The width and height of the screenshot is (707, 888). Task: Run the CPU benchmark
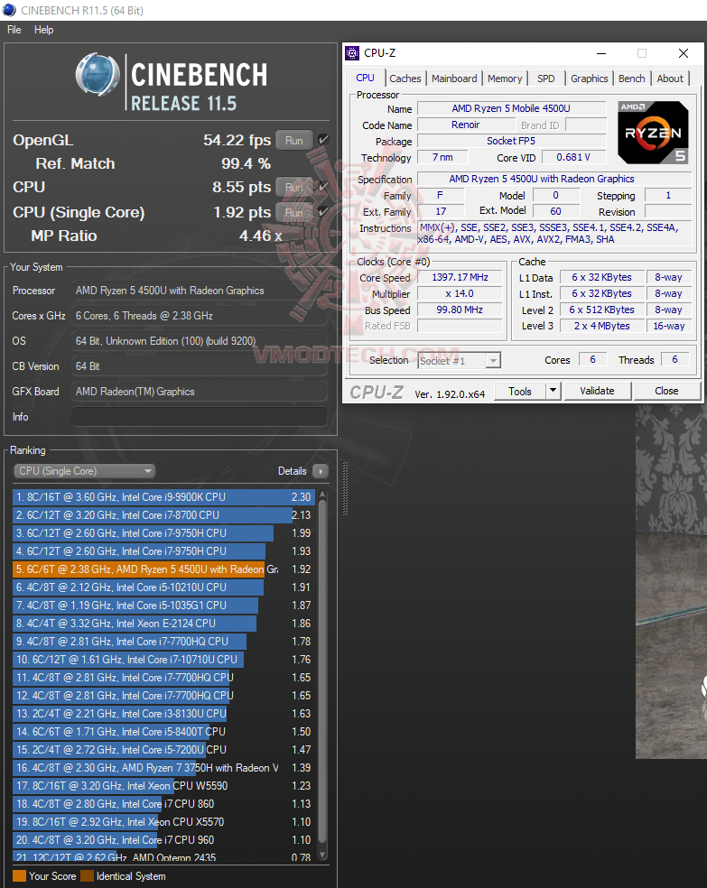[294, 187]
